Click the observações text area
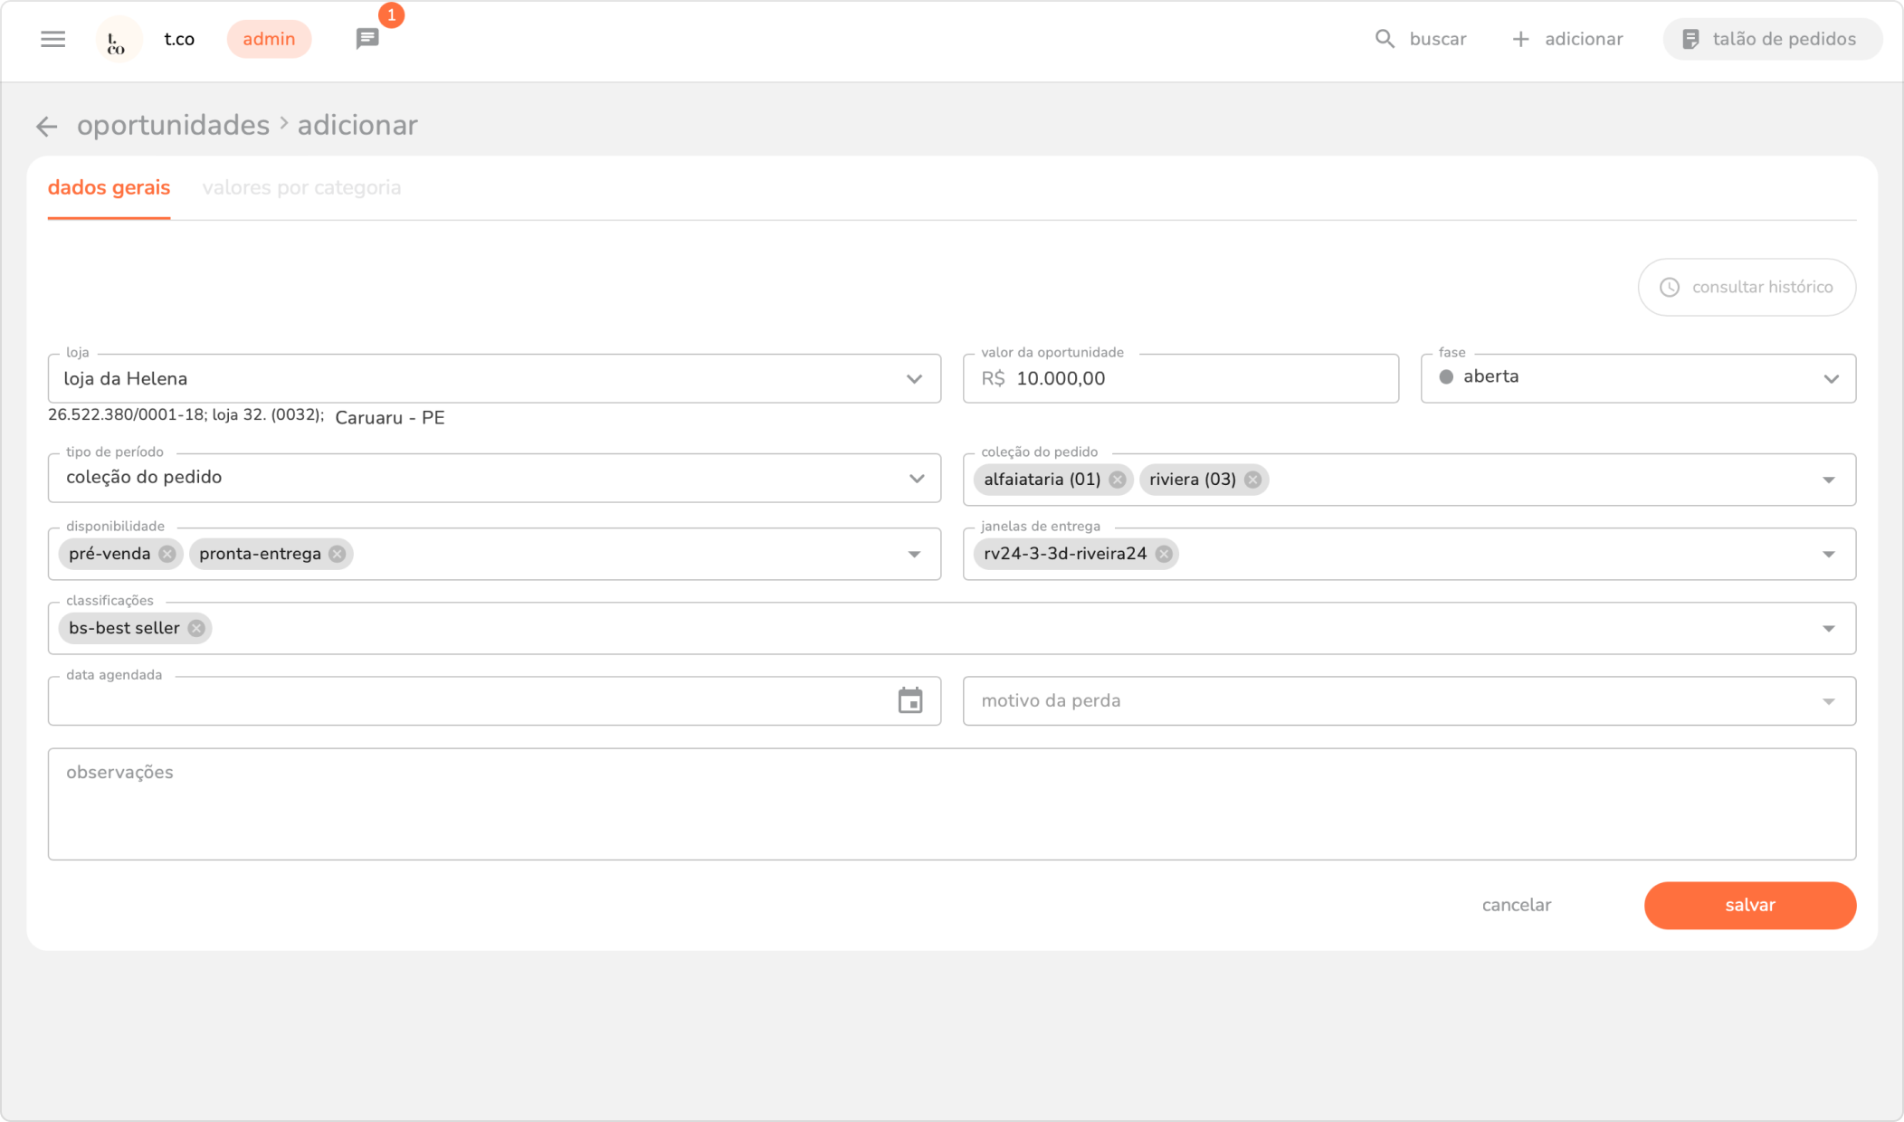 951,803
